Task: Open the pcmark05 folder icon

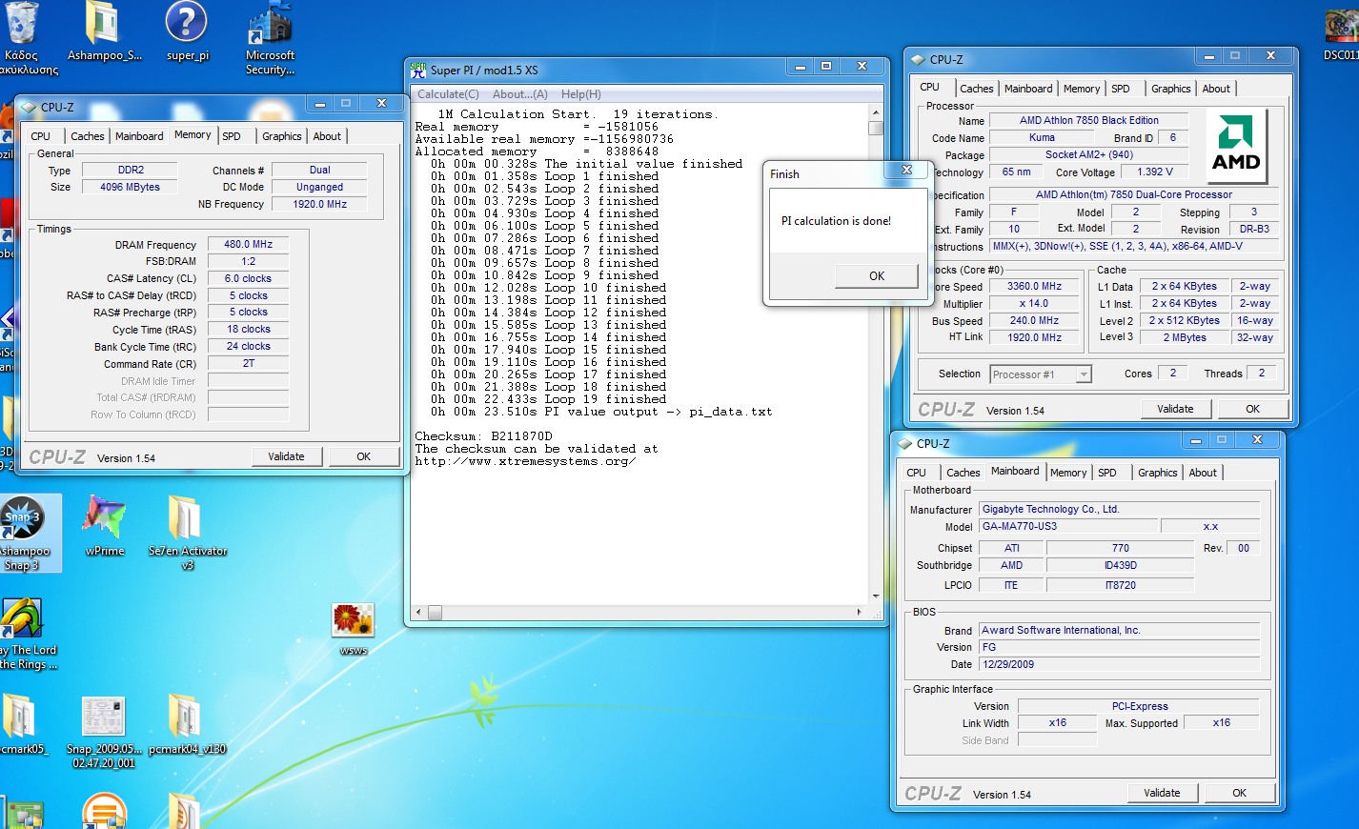Action: point(21,725)
